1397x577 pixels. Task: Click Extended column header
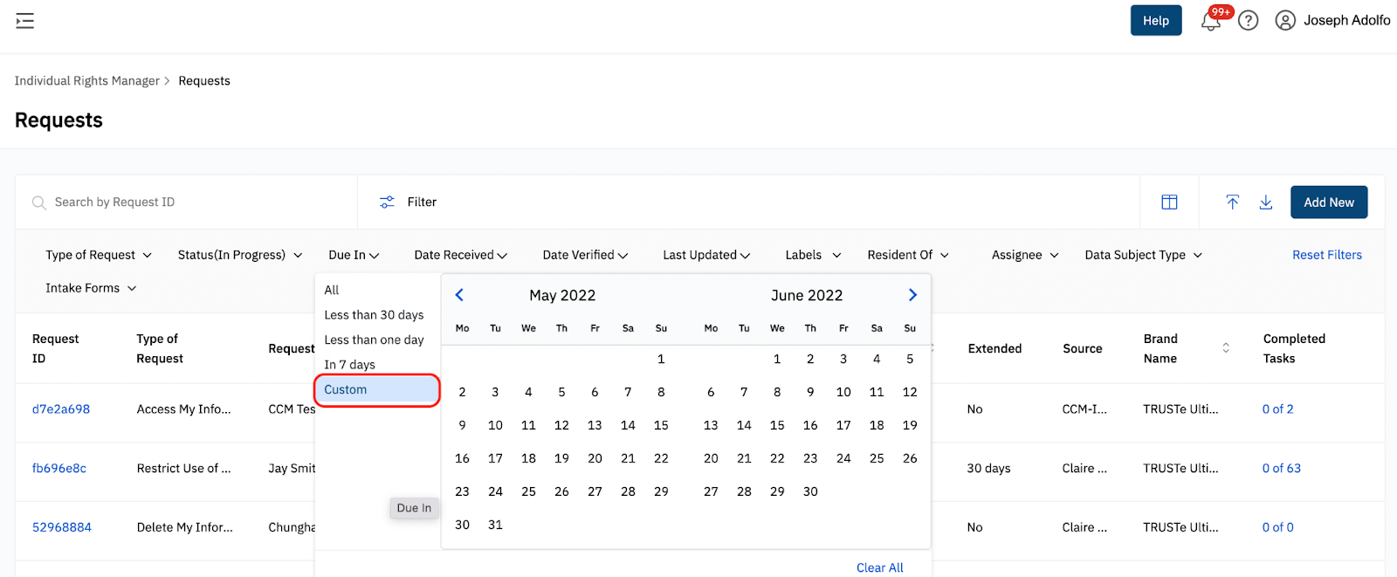[994, 348]
